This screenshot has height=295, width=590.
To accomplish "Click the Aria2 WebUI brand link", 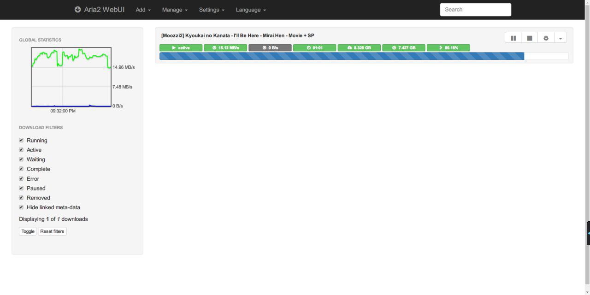I will (x=100, y=9).
